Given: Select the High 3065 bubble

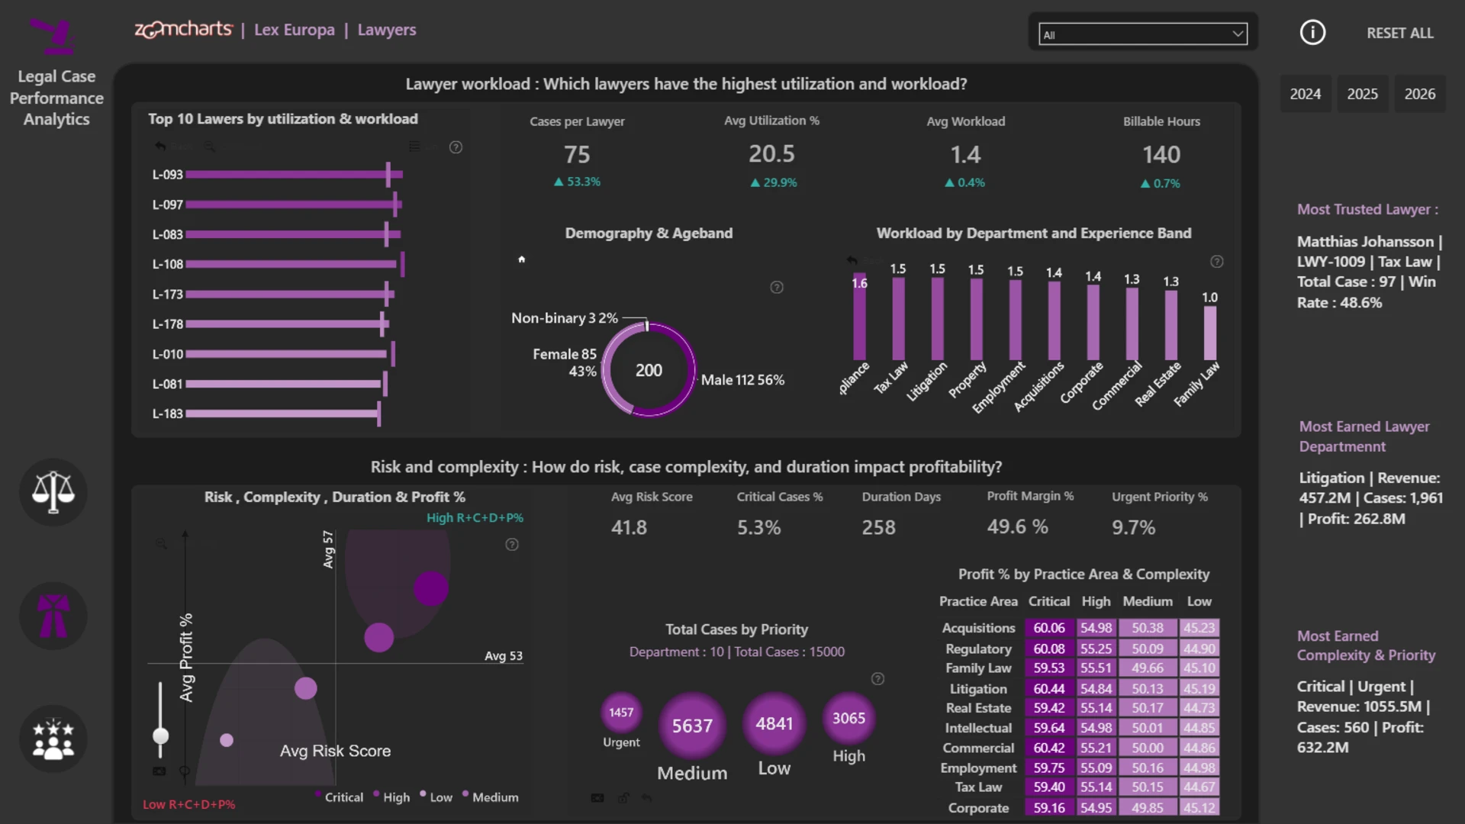Looking at the screenshot, I should (848, 718).
